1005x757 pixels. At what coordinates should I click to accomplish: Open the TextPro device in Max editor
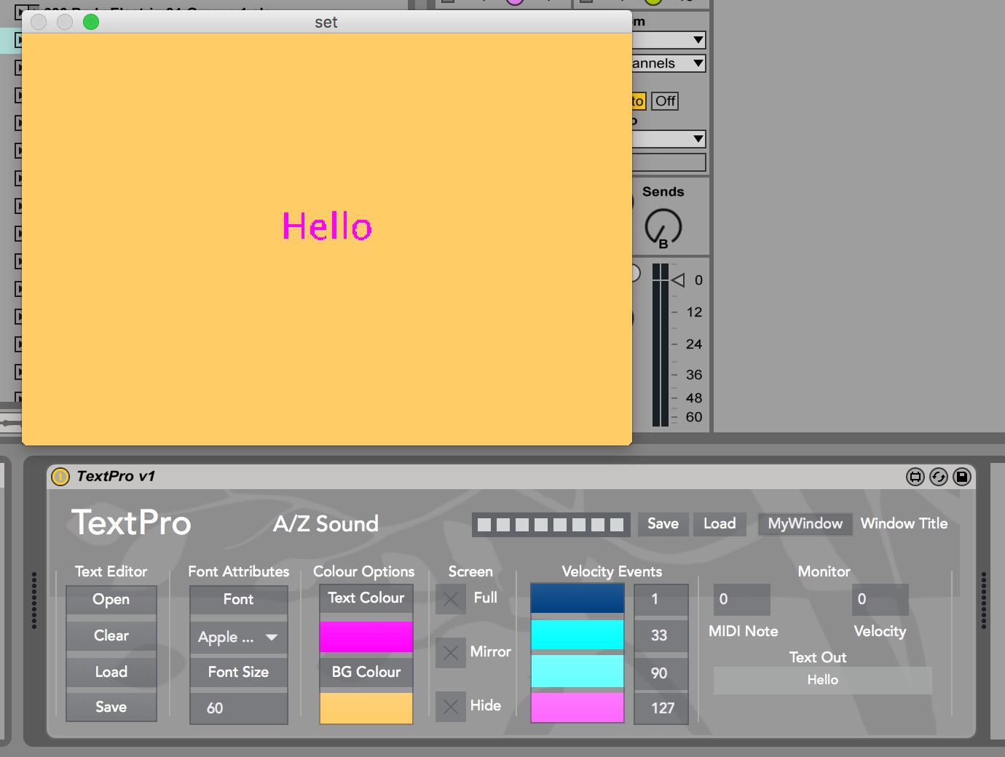(x=915, y=477)
